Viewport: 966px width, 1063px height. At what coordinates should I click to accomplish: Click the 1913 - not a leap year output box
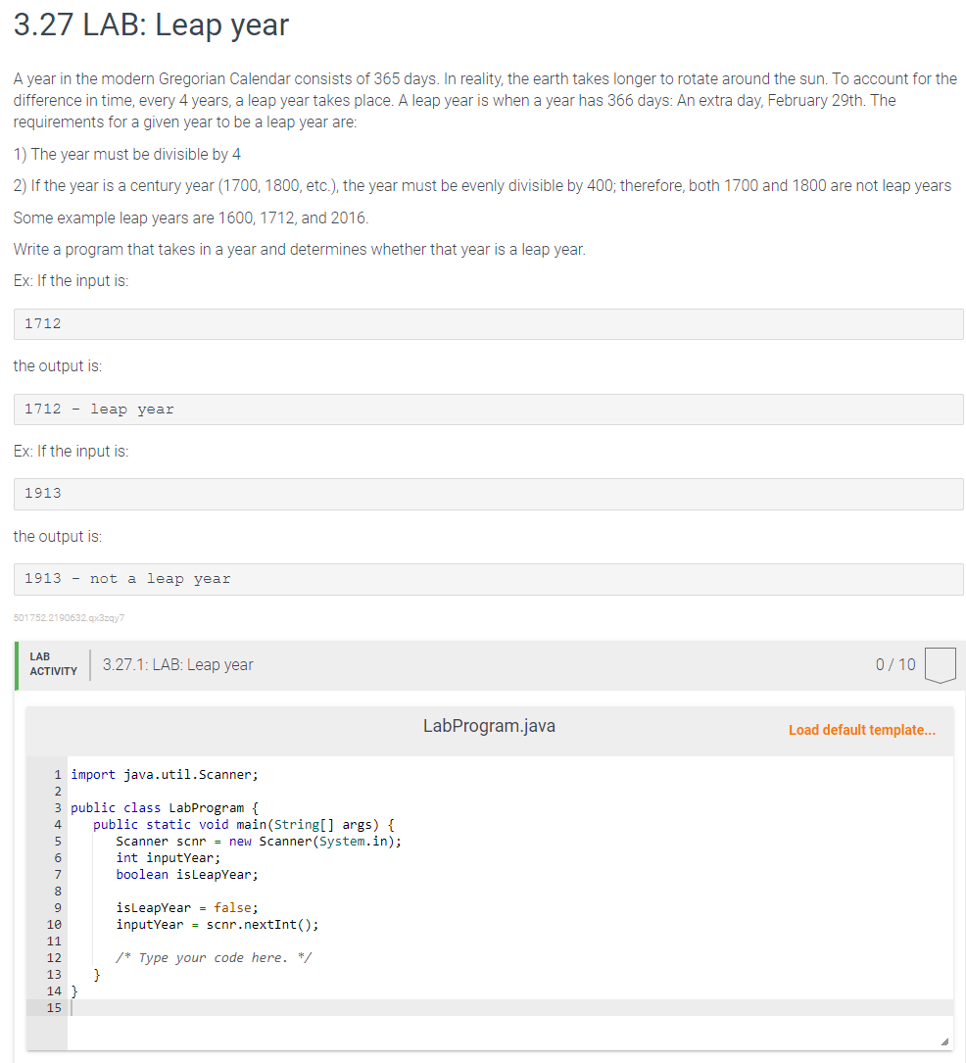point(488,578)
